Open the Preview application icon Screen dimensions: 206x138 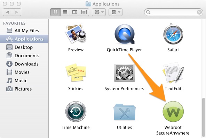pos(76,34)
